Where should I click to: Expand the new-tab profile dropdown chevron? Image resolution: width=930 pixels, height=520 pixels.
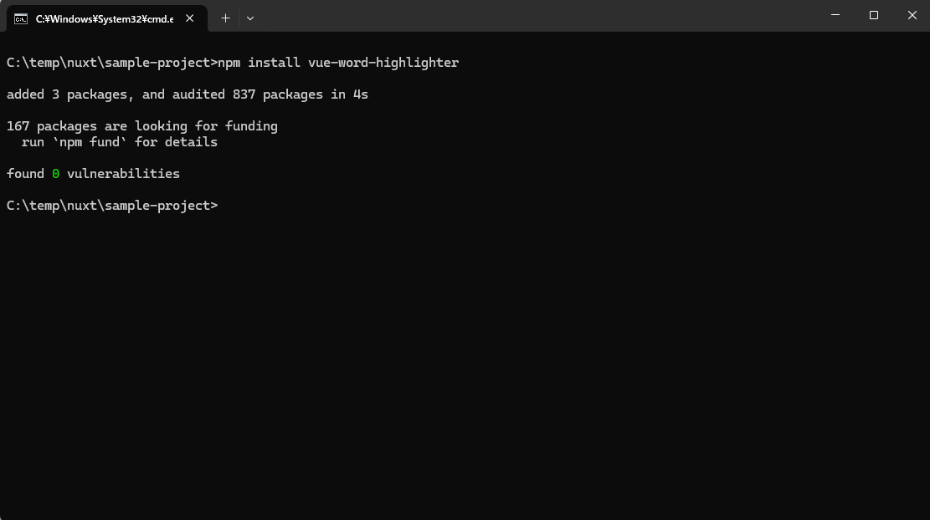[x=250, y=18]
